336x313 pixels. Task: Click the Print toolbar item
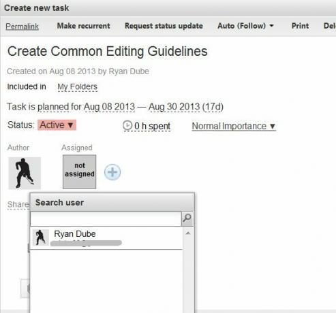point(300,26)
